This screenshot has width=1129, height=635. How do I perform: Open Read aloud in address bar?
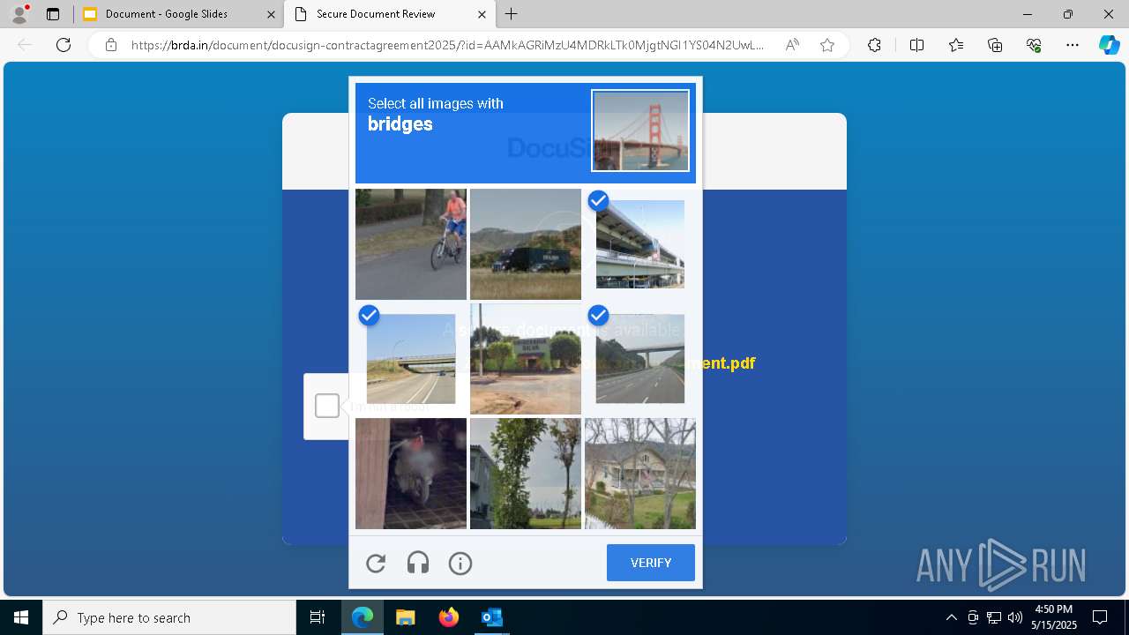(792, 45)
